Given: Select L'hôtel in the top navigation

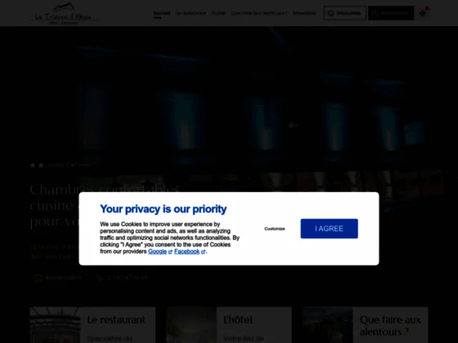Looking at the screenshot, I should [x=218, y=13].
